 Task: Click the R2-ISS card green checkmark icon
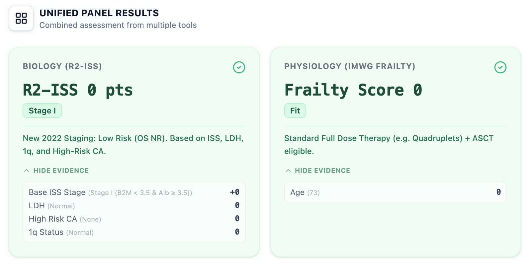(239, 67)
